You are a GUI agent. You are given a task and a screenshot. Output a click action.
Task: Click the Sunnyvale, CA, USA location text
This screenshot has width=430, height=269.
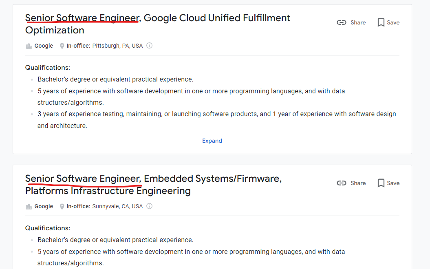pos(117,206)
